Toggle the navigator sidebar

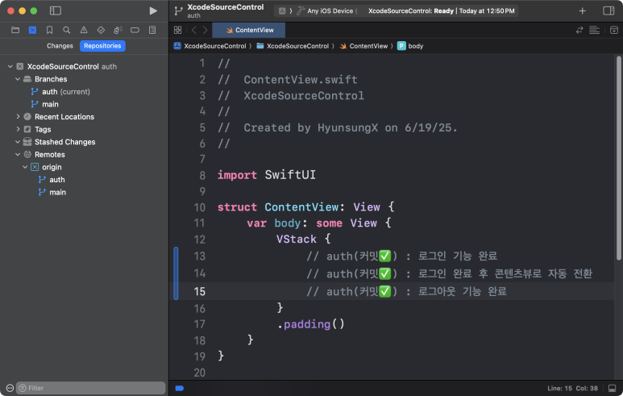(x=56, y=10)
